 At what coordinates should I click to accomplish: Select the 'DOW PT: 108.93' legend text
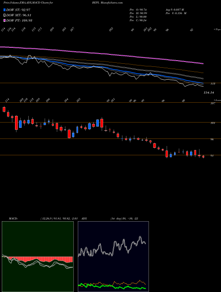pos(19,20)
